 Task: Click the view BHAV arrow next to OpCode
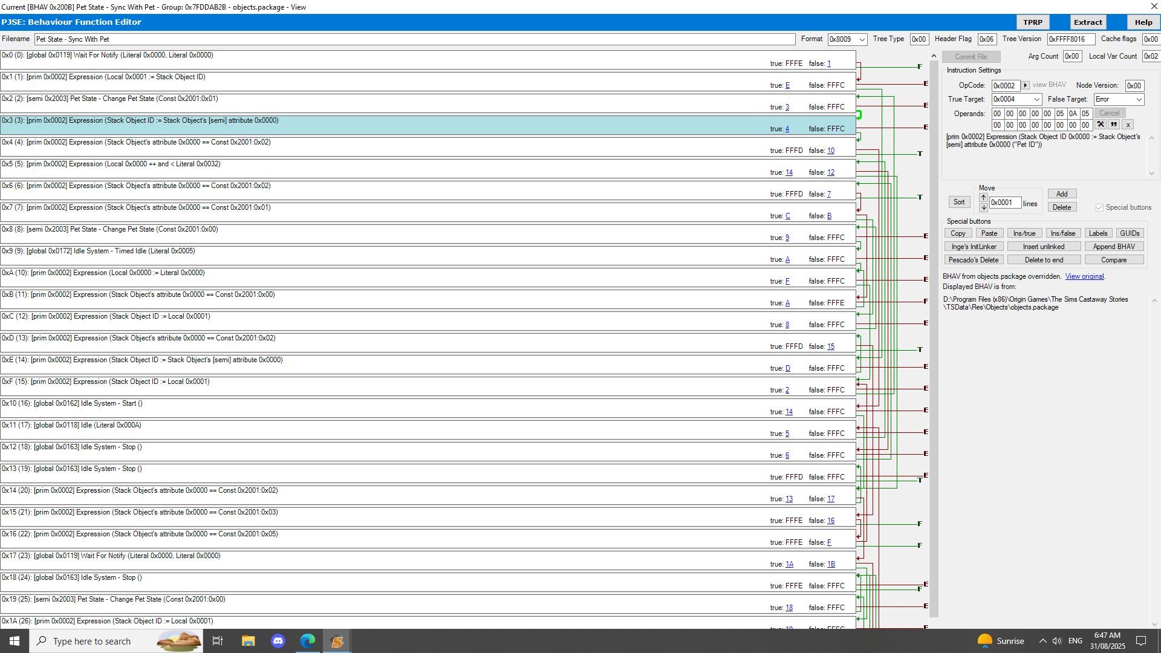click(1025, 85)
